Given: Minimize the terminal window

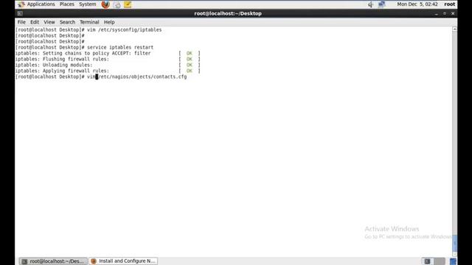Looking at the screenshot, I should [x=436, y=13].
